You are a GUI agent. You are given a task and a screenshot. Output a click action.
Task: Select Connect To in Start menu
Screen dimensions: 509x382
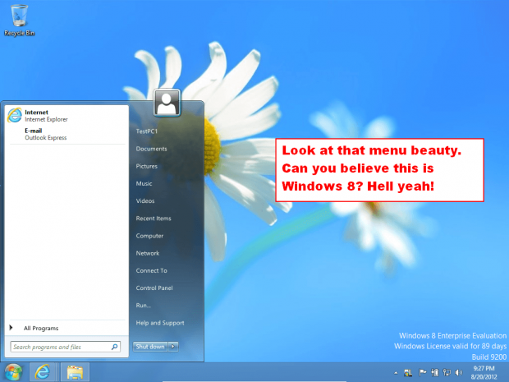[152, 270]
